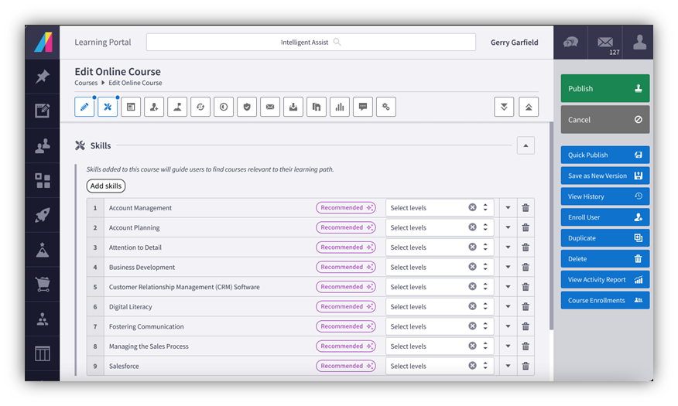Click the shopping cart icon in sidebar
Image resolution: width=678 pixels, height=406 pixels.
(x=43, y=285)
